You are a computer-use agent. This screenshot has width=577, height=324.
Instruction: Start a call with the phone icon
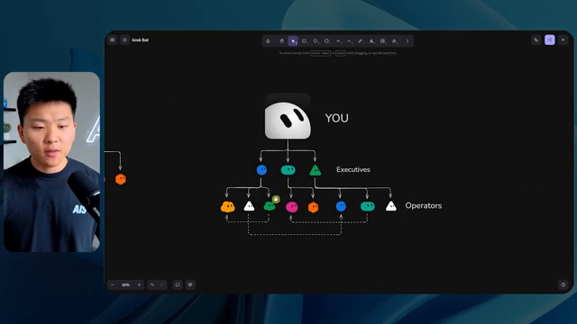pyautogui.click(x=536, y=40)
